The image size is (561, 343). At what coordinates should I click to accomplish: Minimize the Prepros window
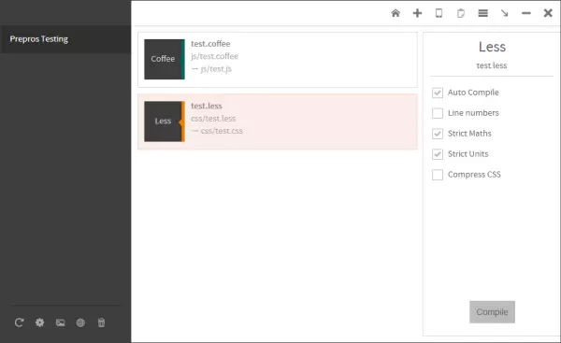click(525, 13)
